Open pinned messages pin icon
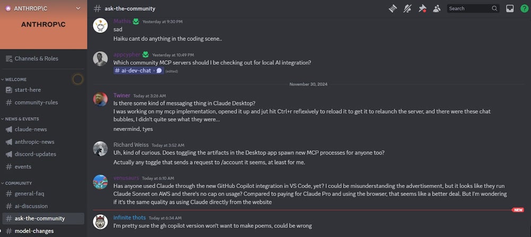This screenshot has height=237, width=531. (x=423, y=8)
